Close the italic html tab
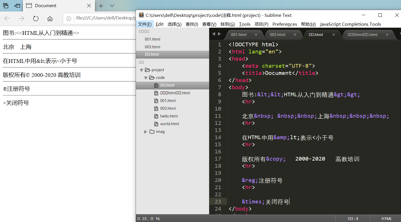The width and height of the screenshot is (401, 222). click(387, 35)
